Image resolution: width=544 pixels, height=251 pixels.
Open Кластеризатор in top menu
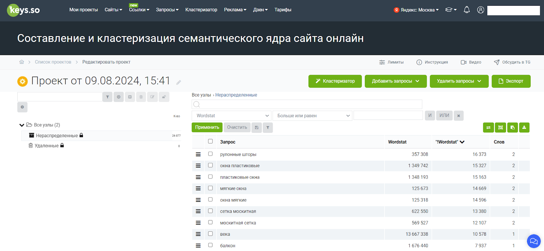201,10
